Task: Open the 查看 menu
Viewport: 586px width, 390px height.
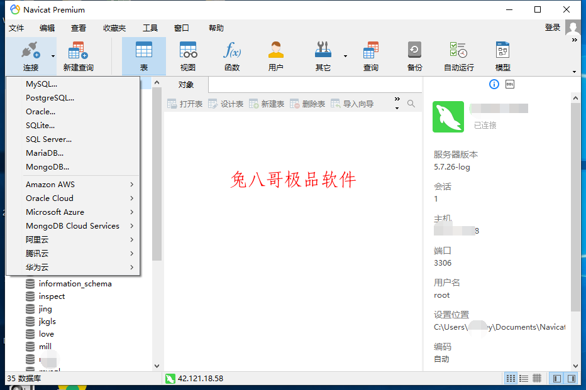Action: (x=79, y=28)
